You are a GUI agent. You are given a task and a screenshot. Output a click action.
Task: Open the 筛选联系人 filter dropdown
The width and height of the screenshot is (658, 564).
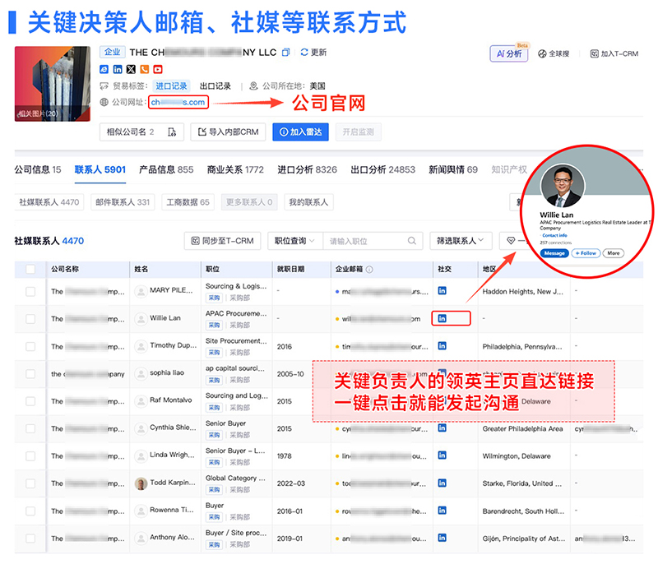pyautogui.click(x=461, y=241)
